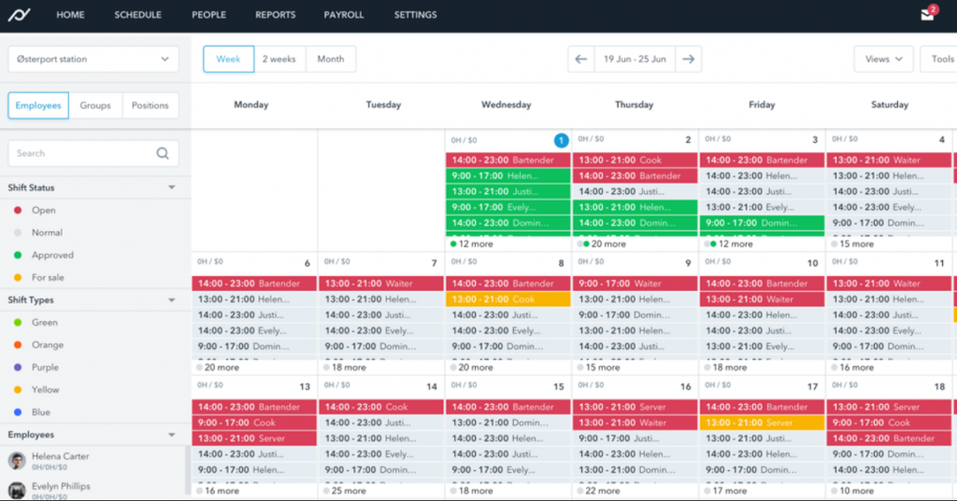This screenshot has width=957, height=501.
Task: Click the search magnifier icon
Action: 163,153
